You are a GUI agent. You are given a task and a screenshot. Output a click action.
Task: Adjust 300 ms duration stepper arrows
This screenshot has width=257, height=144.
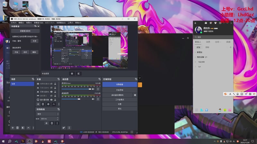coord(58,119)
